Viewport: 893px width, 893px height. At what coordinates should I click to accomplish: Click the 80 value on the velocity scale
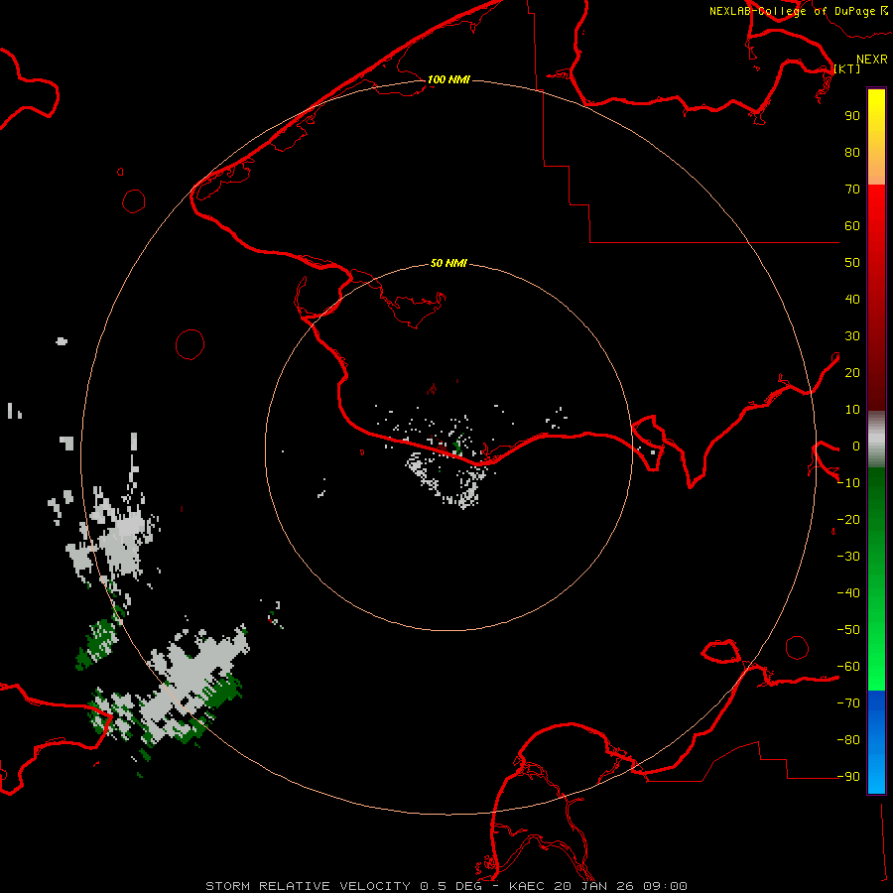pos(852,153)
